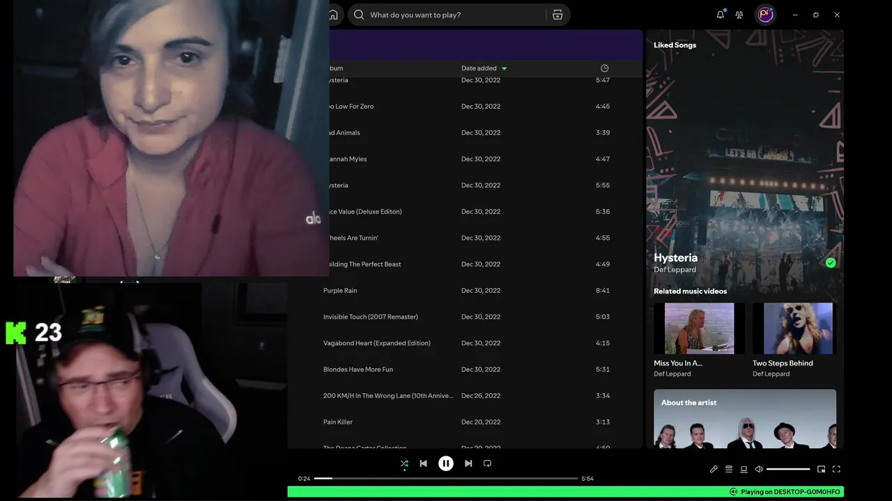
Task: Open Def Leppard artist link under Hysteria
Action: coord(675,270)
